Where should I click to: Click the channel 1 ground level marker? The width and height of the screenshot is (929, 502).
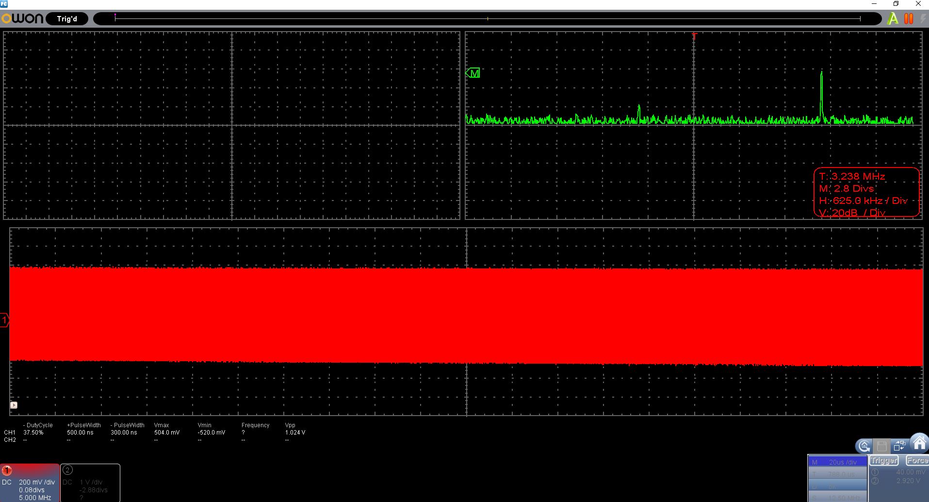click(x=4, y=320)
